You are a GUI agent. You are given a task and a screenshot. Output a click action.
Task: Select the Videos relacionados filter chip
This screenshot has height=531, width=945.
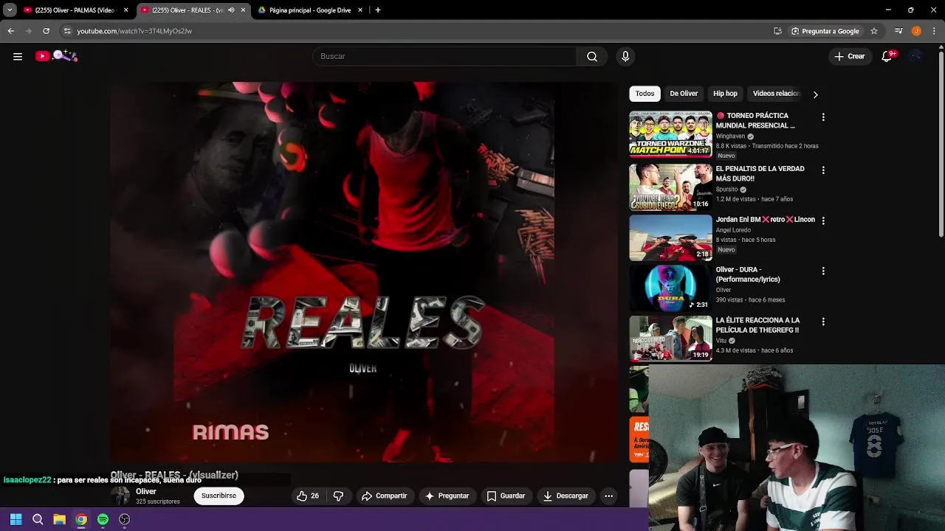tap(775, 94)
